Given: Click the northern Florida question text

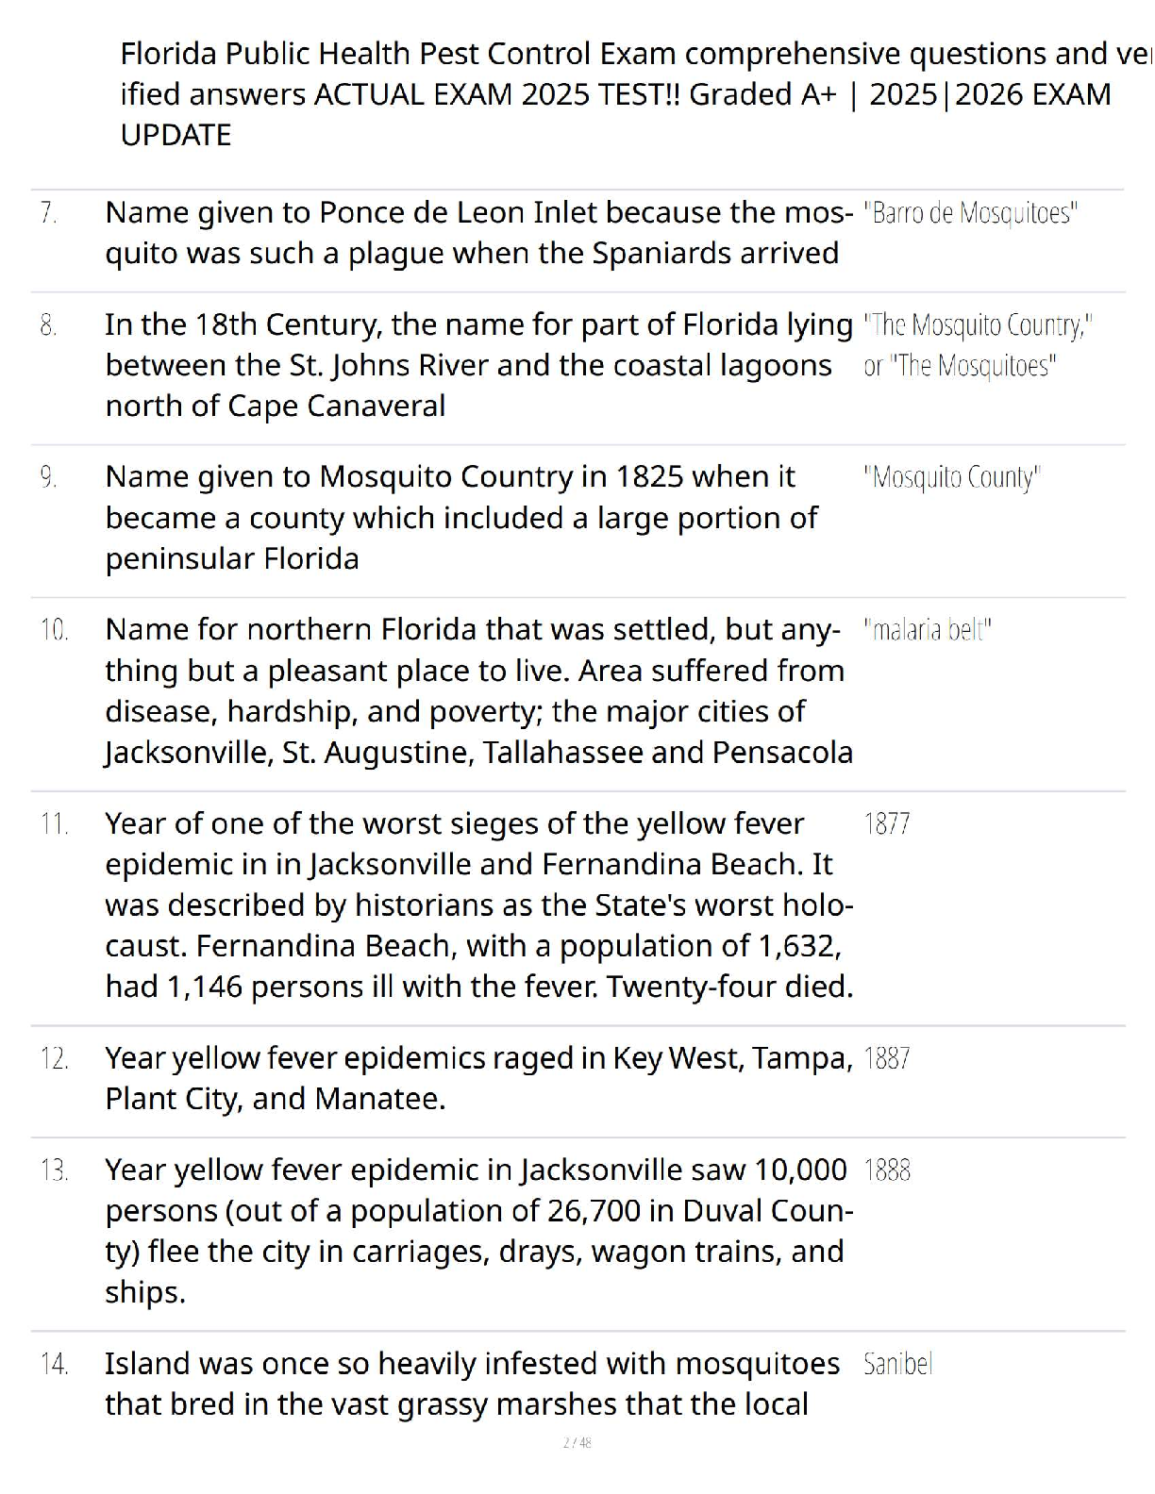Looking at the screenshot, I should [x=478, y=690].
